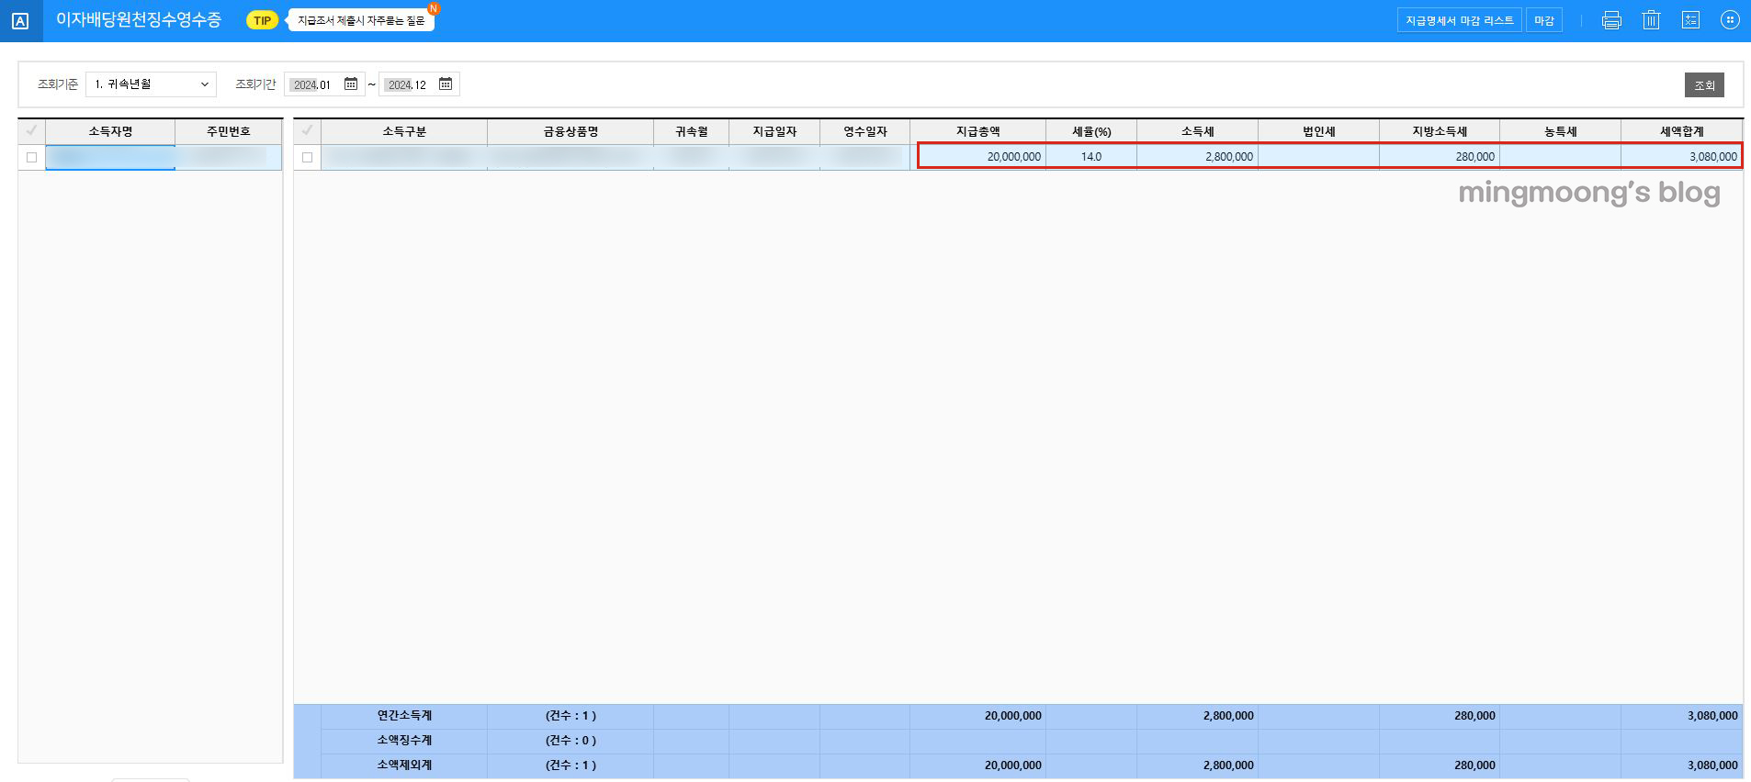
Task: Open the 조회기준 귀속년월 dropdown
Action: click(152, 84)
